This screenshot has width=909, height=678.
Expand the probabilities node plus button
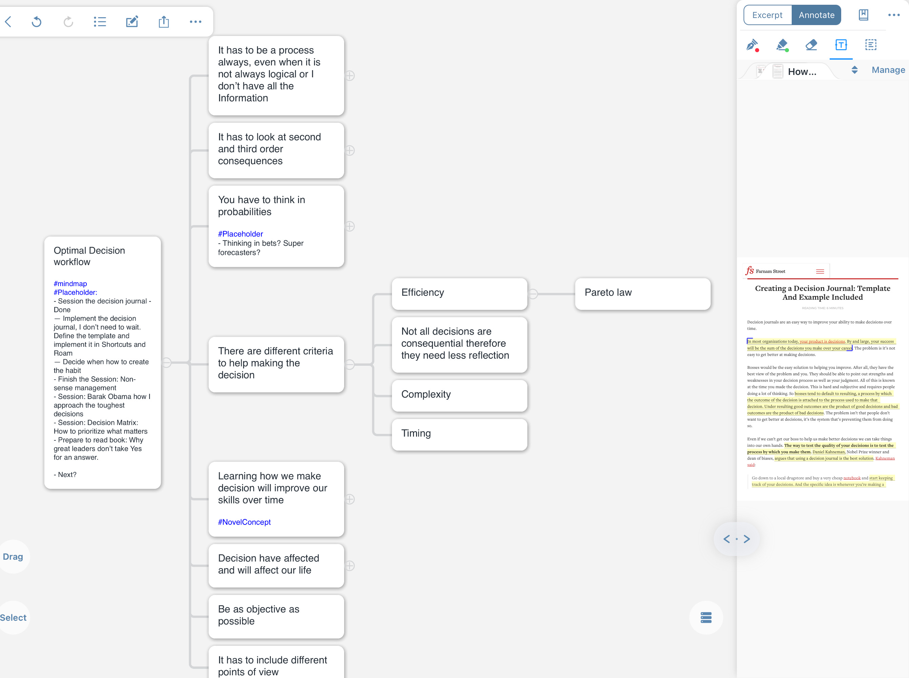point(350,226)
